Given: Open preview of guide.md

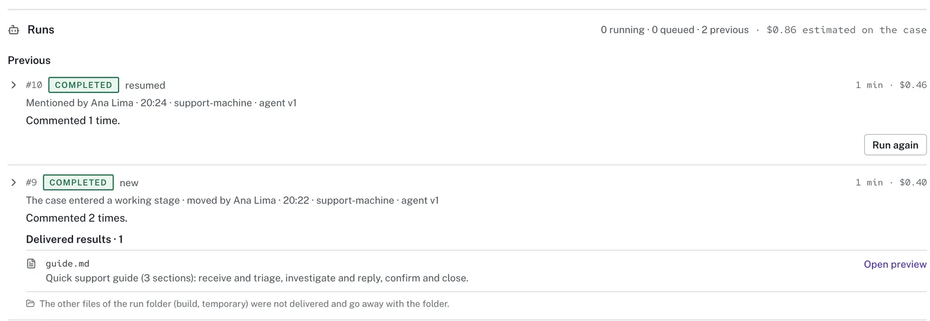Looking at the screenshot, I should pos(895,264).
